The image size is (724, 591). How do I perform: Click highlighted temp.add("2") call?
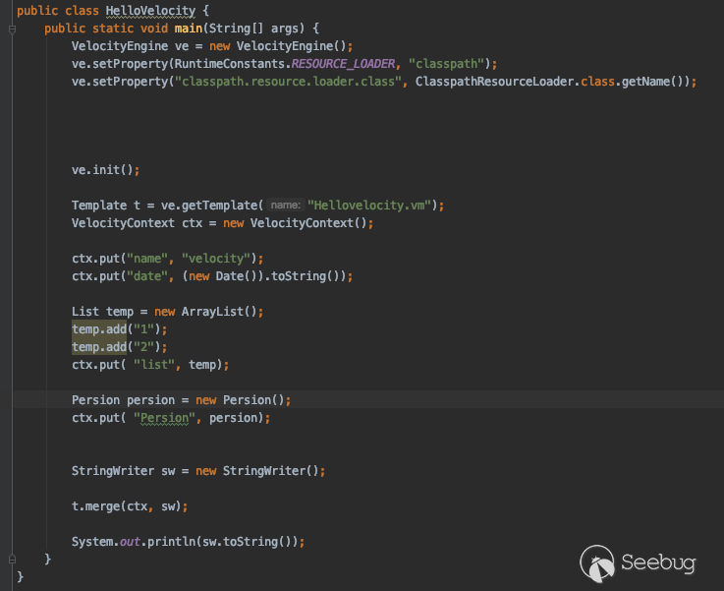pos(119,347)
